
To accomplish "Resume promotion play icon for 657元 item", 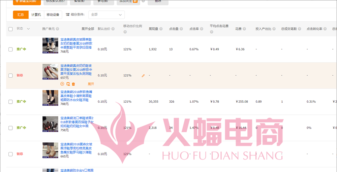I will [x=62, y=84].
